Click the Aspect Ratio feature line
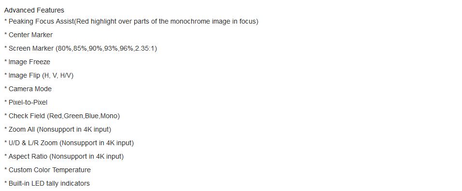Screen dimensions: 462x191 click(64, 157)
